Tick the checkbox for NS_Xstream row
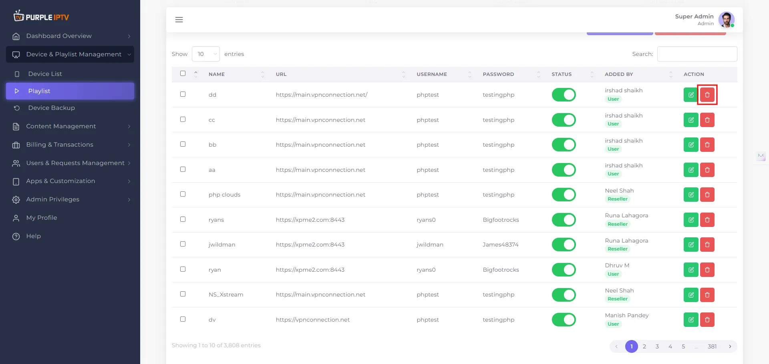769x364 pixels. pyautogui.click(x=183, y=294)
